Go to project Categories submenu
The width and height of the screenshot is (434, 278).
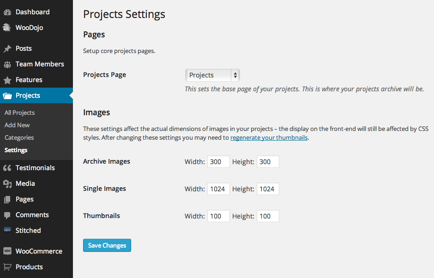tap(19, 137)
